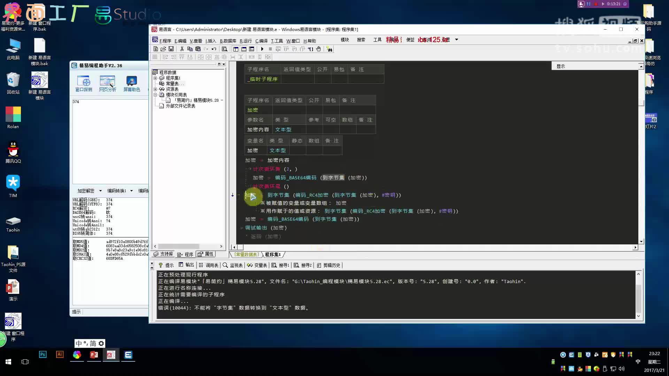
Task: Toggle the left work panel layout icon
Action: coord(236,49)
